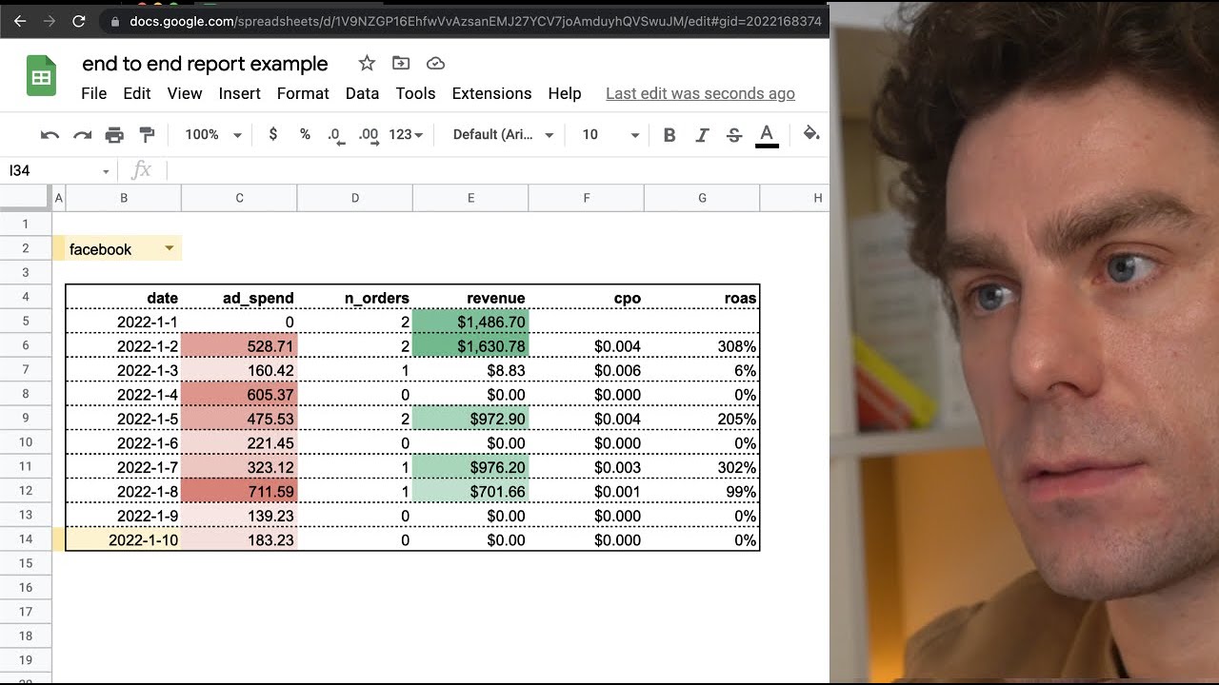Viewport: 1219px width, 685px height.
Task: Select the Paint format tool
Action: 147,135
